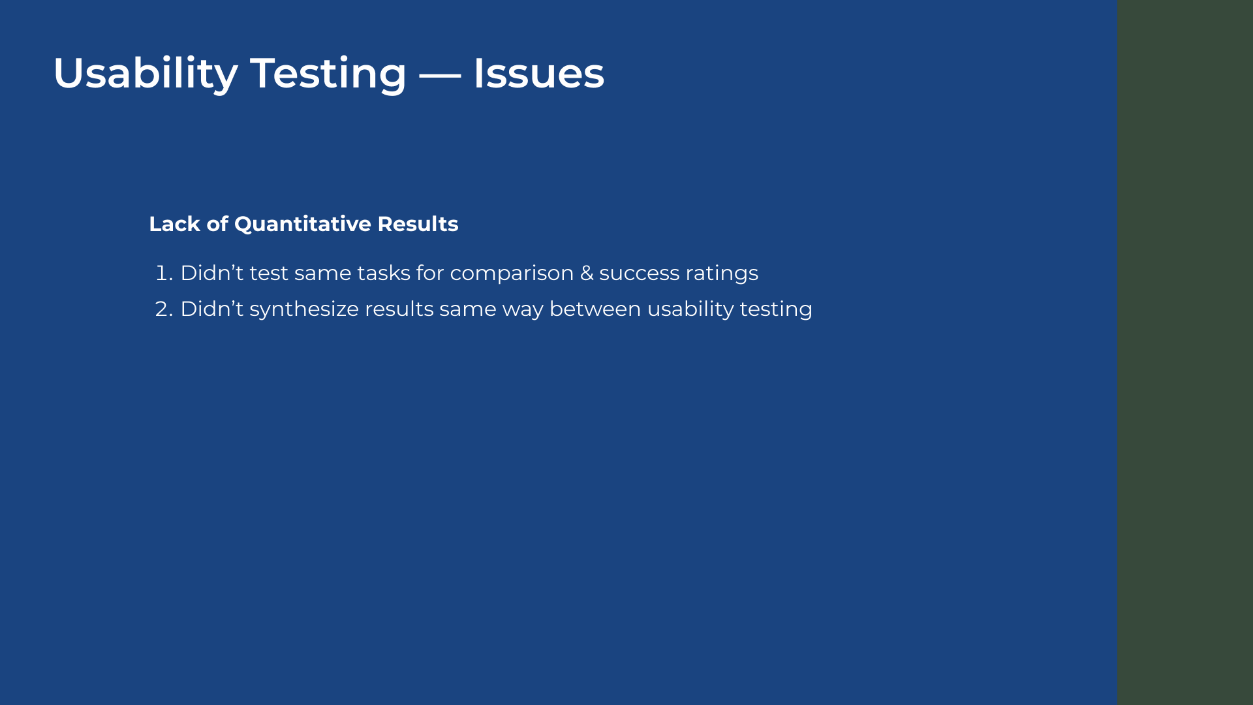Click the ampersand in the first list item

pyautogui.click(x=587, y=273)
